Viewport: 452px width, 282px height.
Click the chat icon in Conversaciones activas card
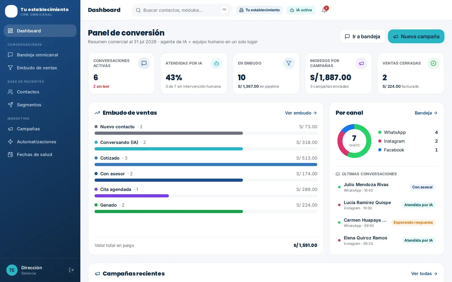click(144, 63)
